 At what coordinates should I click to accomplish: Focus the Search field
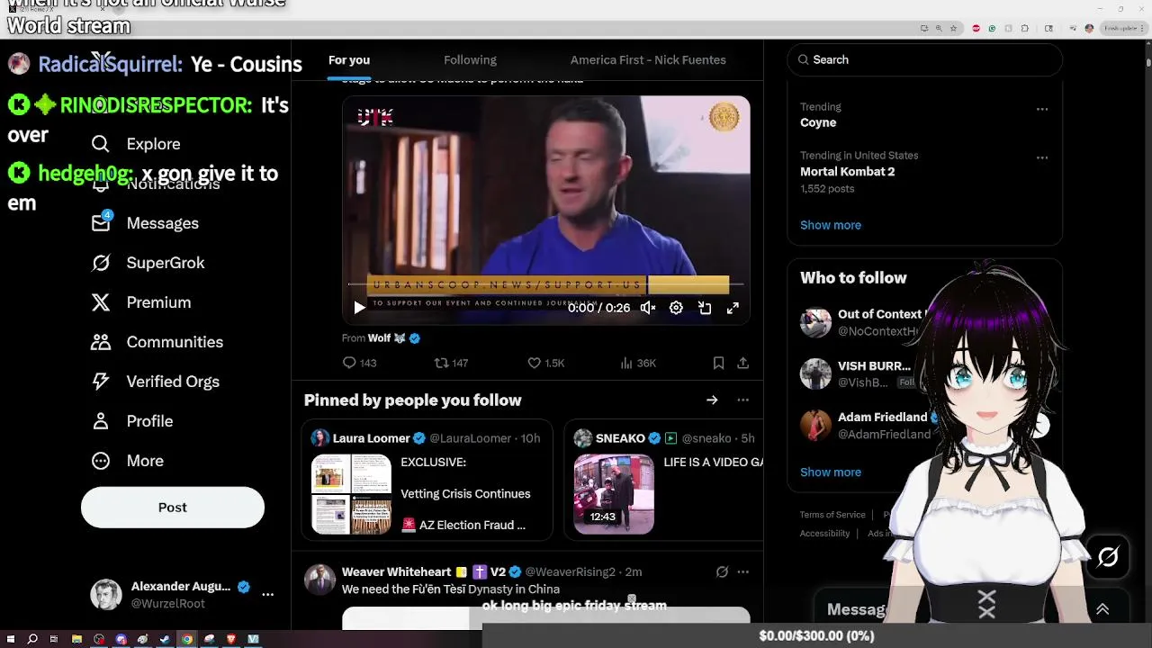point(925,59)
